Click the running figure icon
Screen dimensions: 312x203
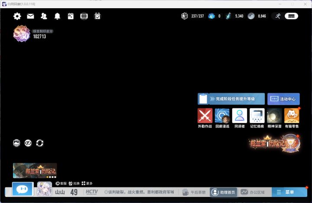coord(278,16)
